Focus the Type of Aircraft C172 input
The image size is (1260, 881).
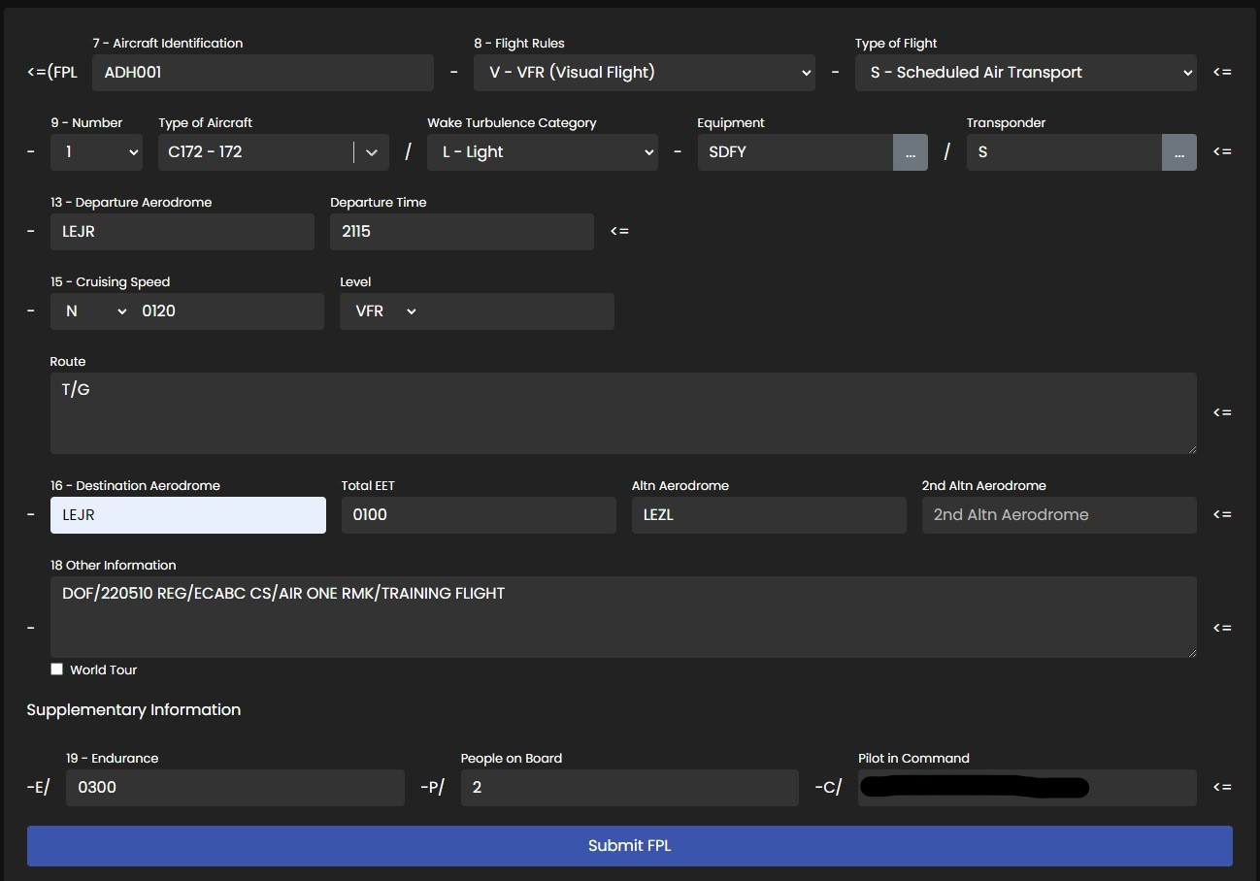click(x=256, y=152)
